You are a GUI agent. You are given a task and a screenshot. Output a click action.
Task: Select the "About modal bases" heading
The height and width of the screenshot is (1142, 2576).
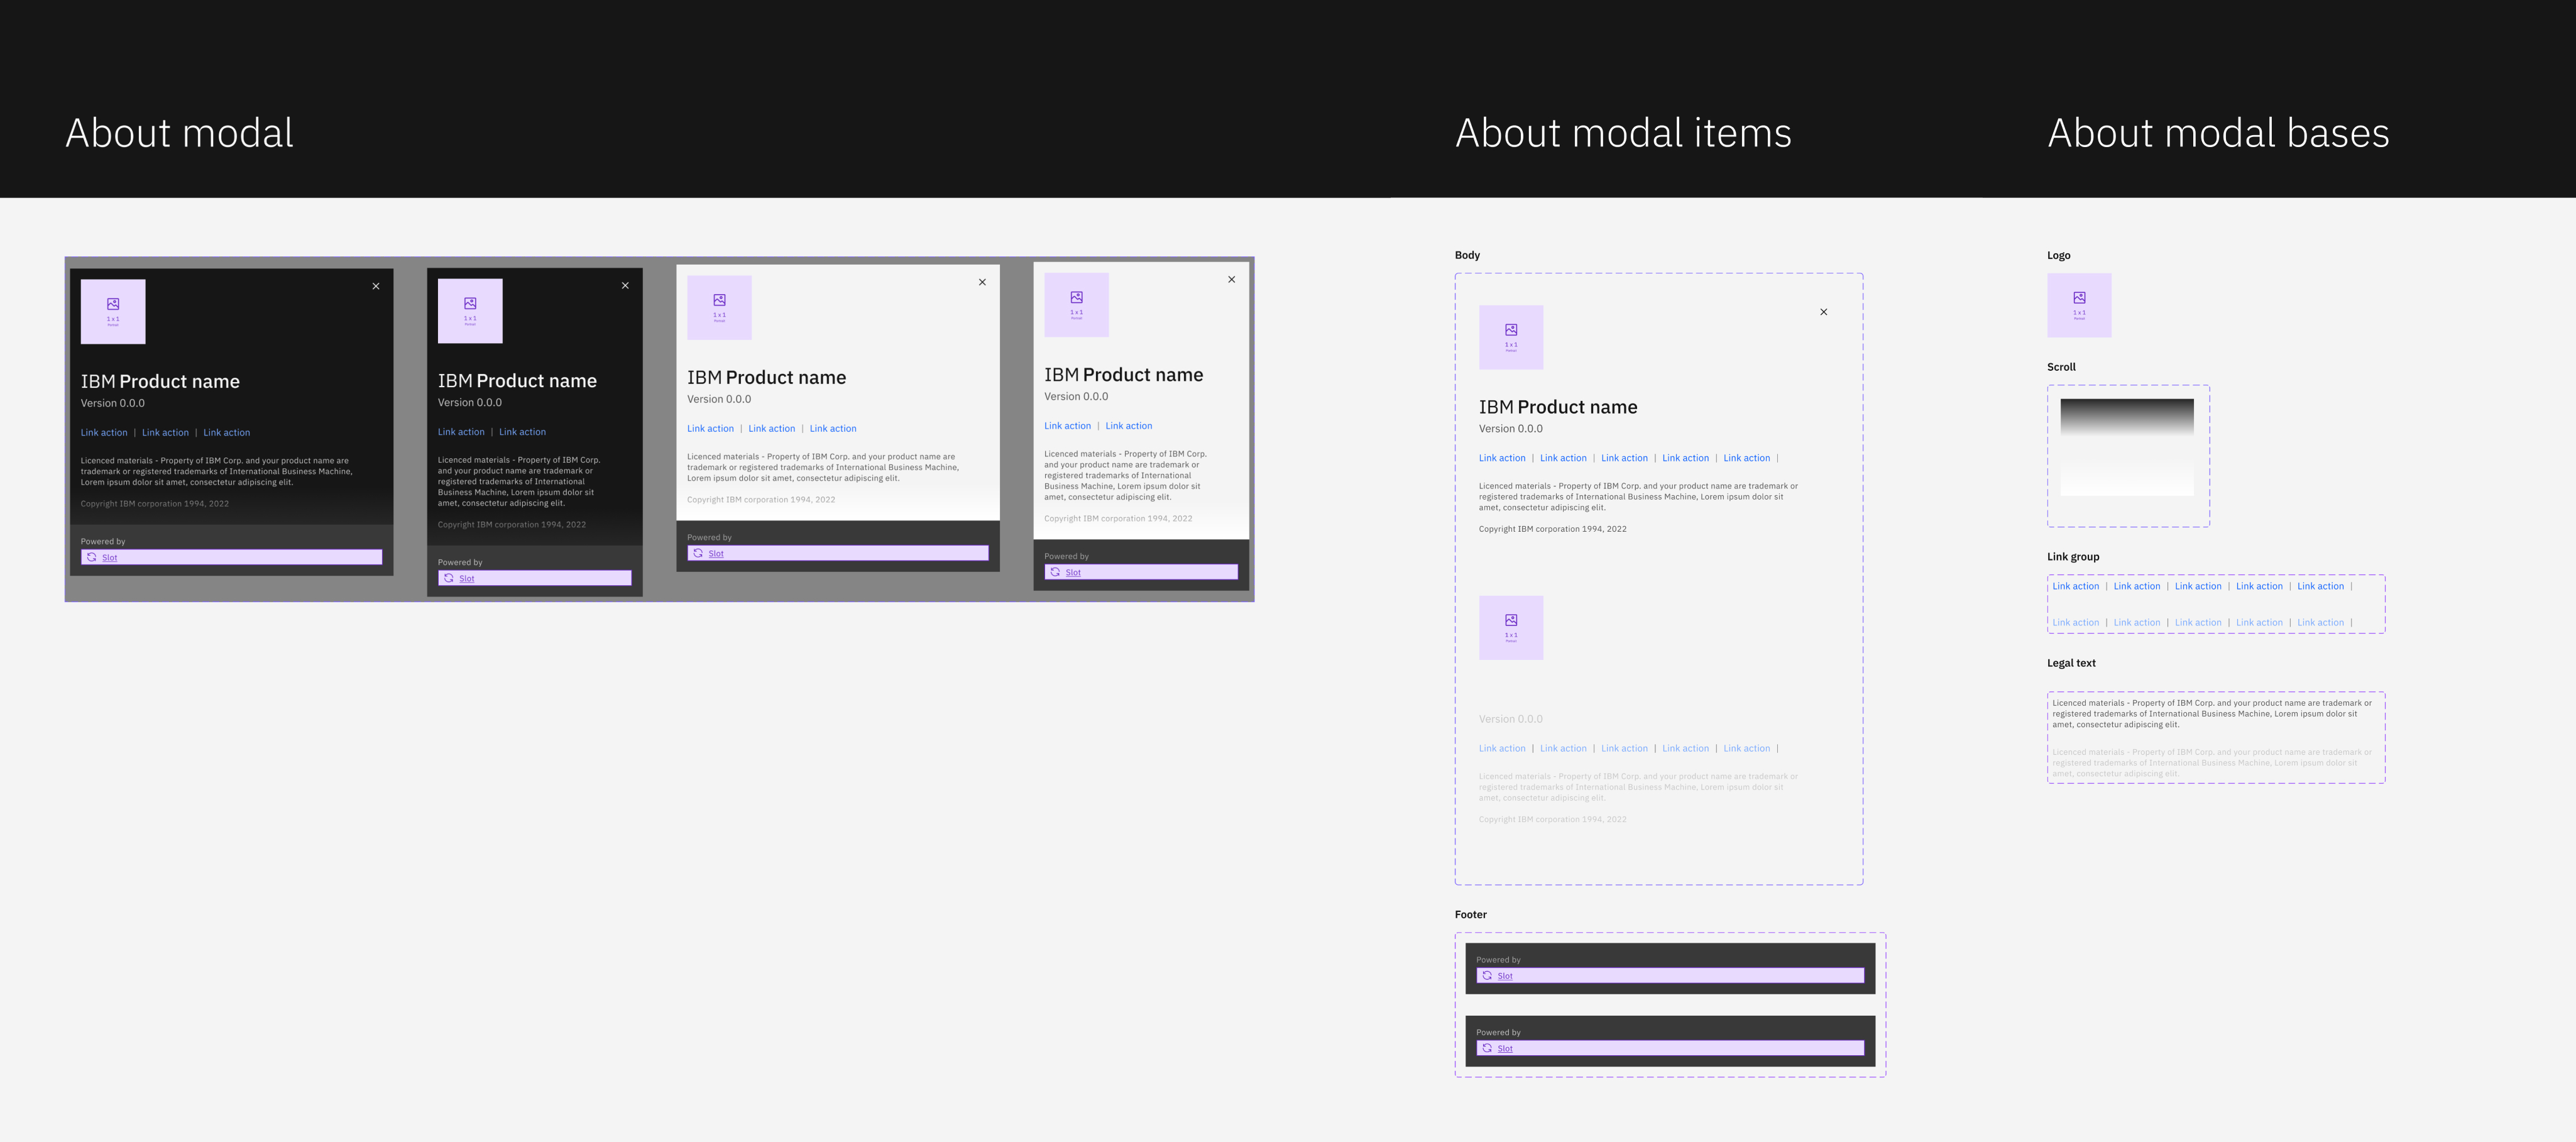[x=2218, y=133]
